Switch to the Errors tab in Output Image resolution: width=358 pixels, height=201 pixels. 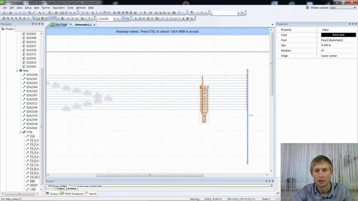[72, 189]
